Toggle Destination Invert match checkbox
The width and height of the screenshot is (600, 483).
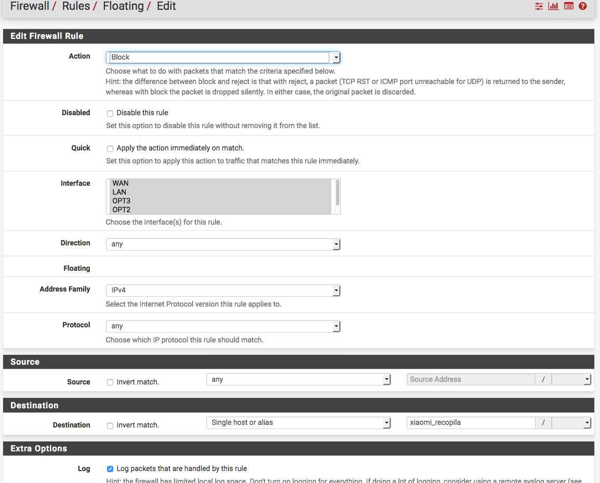(110, 425)
